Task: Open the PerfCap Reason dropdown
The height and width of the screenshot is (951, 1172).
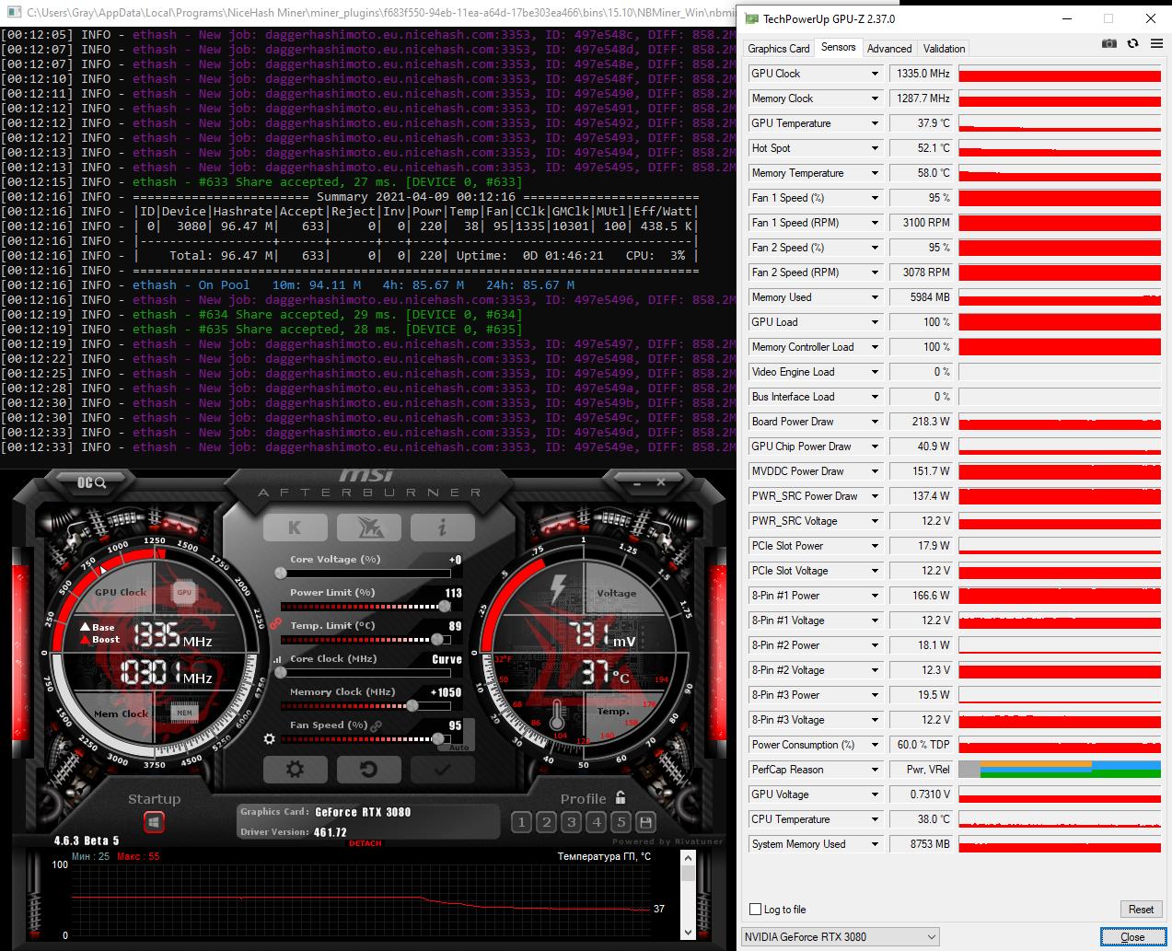Action: (x=875, y=770)
